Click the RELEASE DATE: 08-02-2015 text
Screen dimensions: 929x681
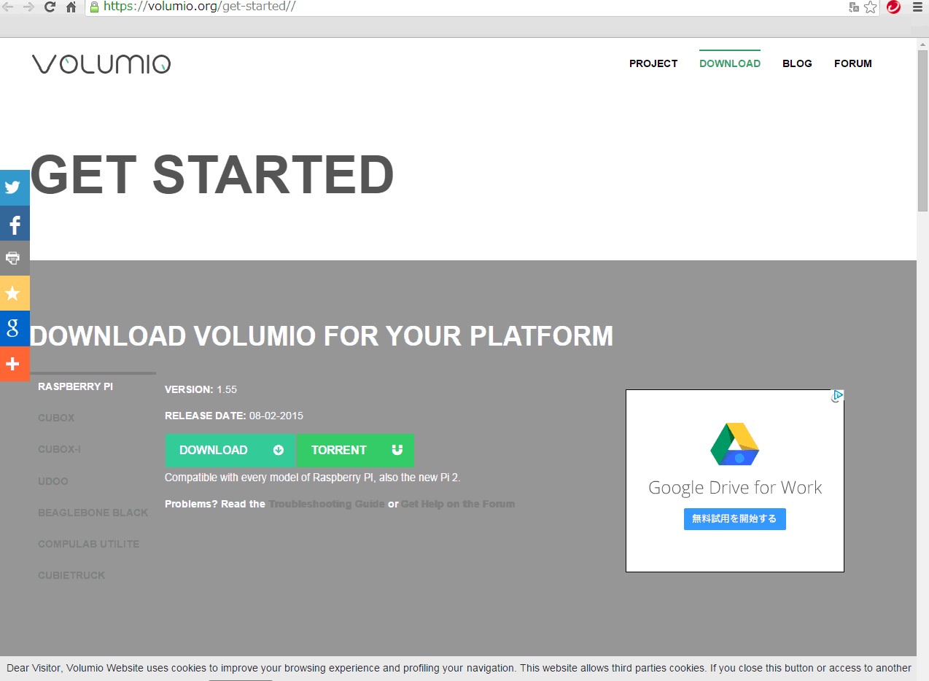(234, 416)
